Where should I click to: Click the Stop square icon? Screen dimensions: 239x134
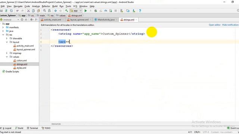[x=115, y=11]
